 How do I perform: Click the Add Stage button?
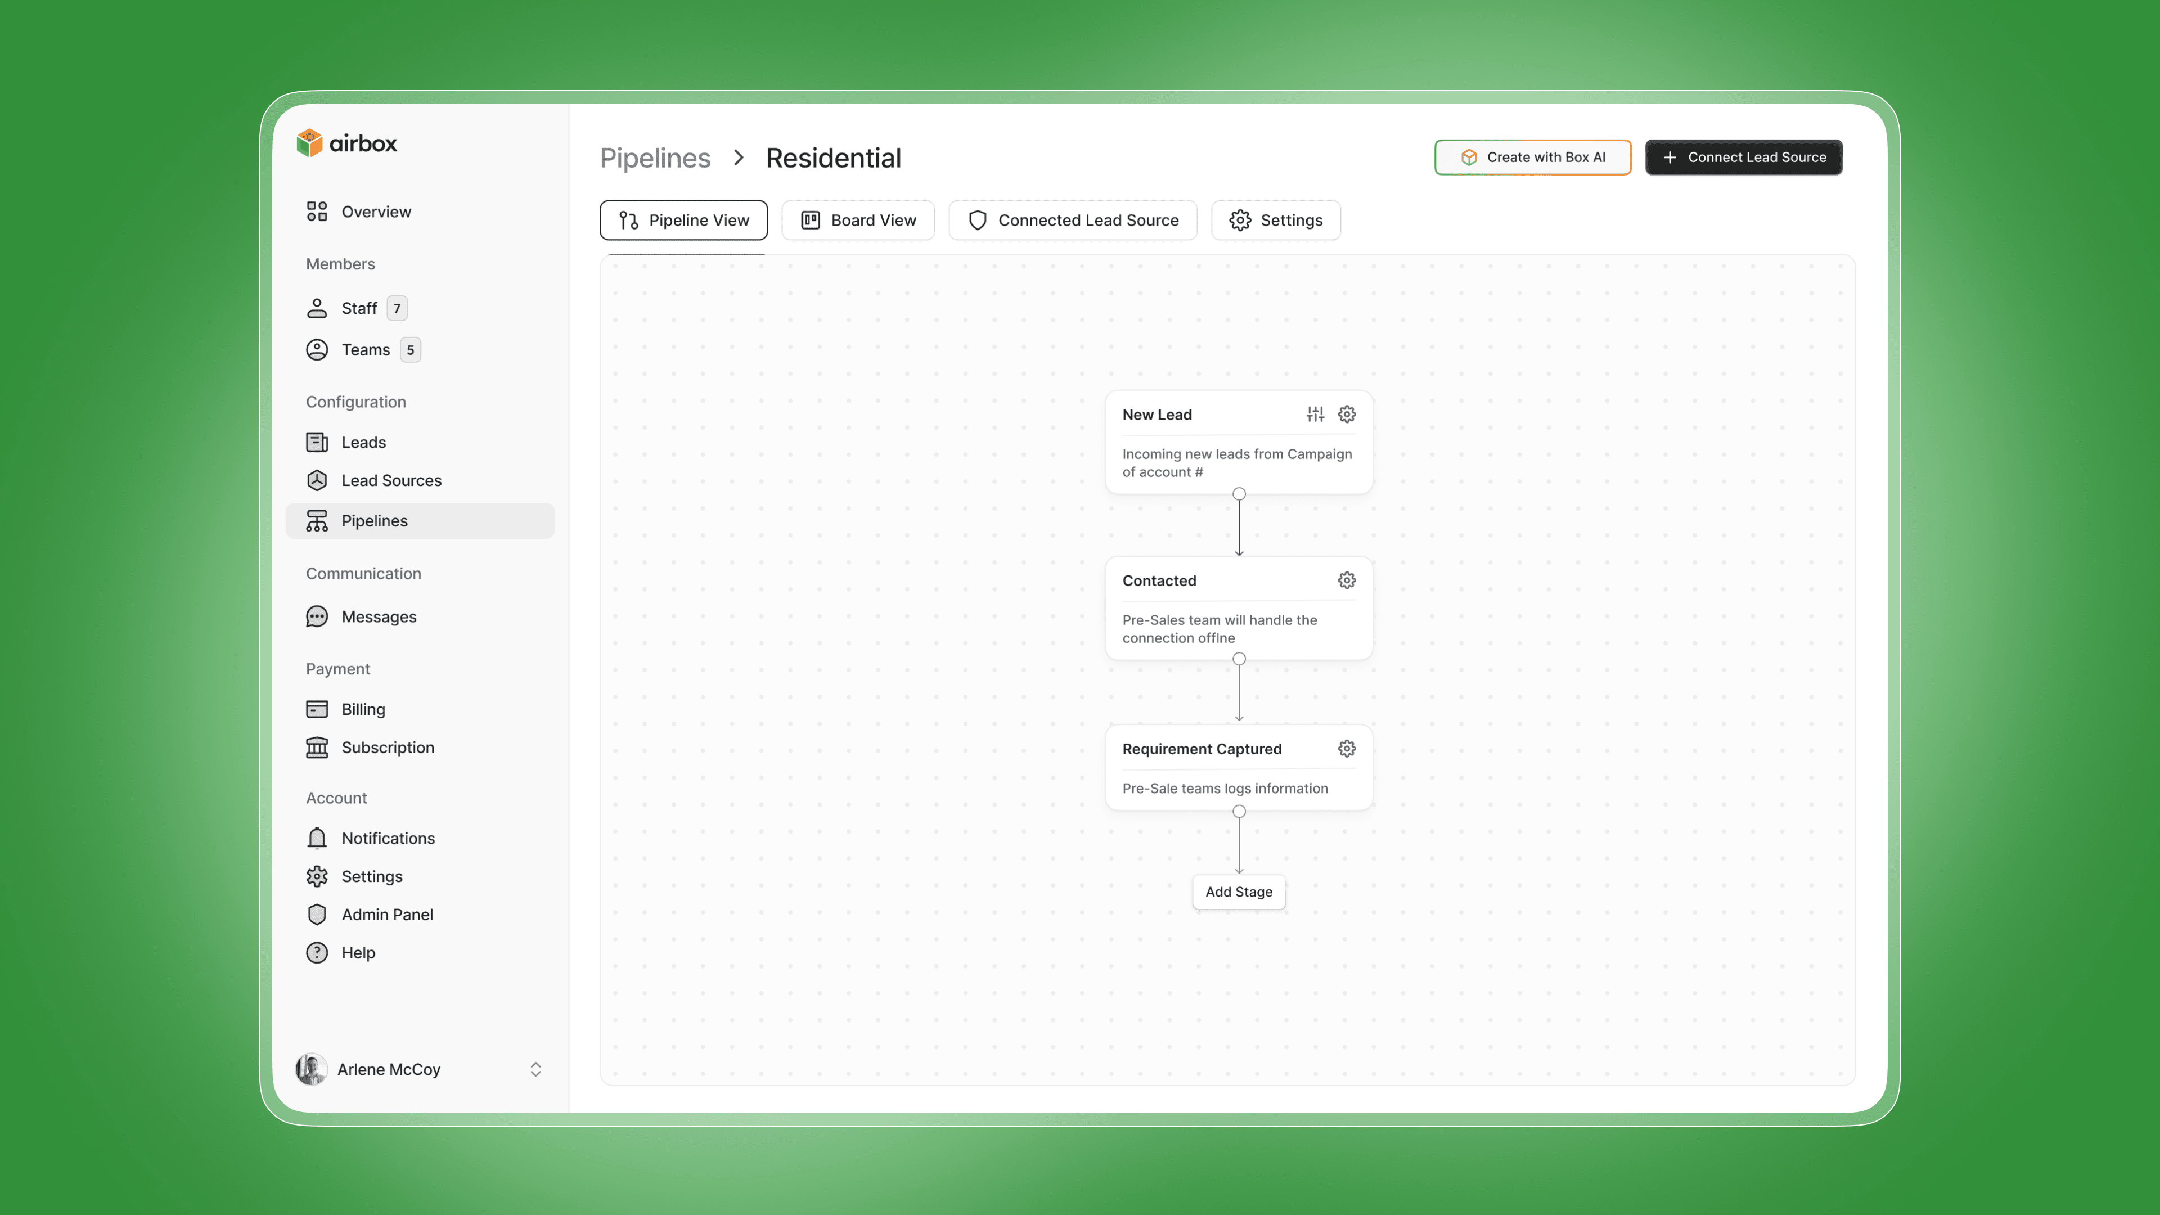1239,892
